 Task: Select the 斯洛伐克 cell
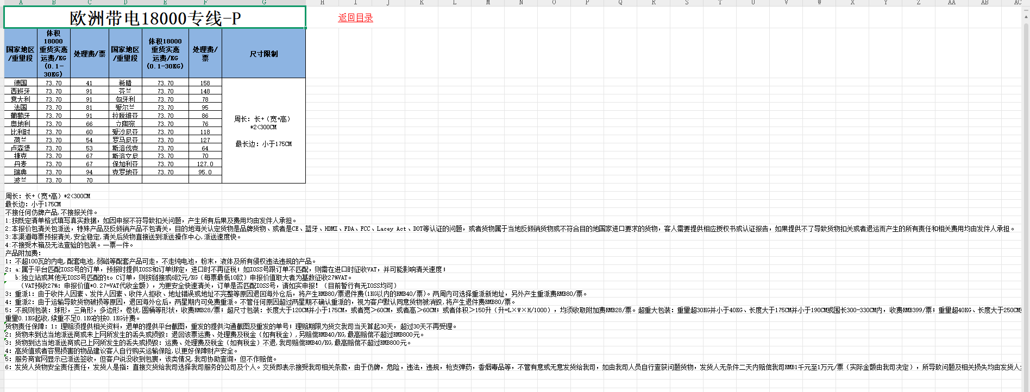(125, 148)
